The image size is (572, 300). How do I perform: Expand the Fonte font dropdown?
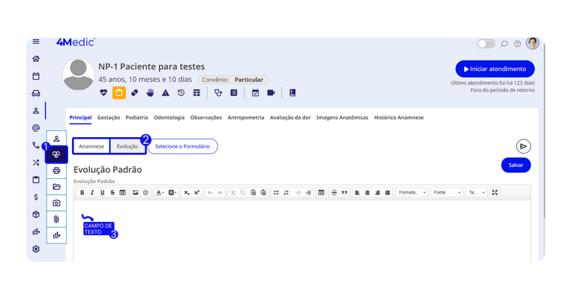point(447,192)
